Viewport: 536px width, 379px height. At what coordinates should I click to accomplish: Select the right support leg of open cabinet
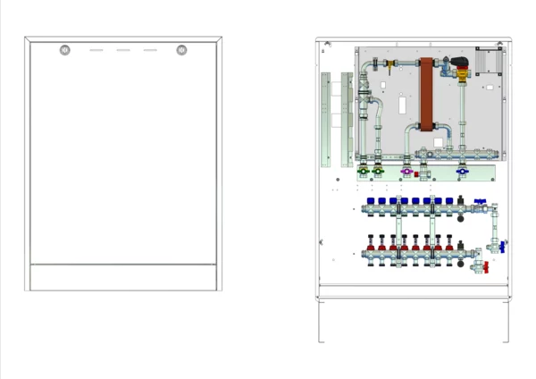click(506, 322)
